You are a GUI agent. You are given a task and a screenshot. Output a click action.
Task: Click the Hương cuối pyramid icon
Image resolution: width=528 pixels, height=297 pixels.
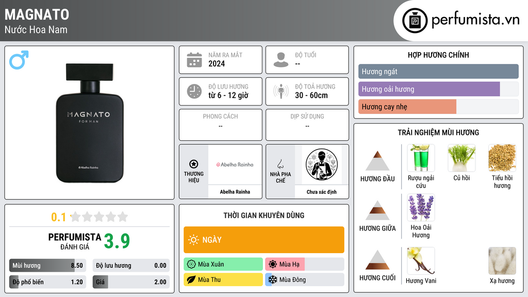point(377,260)
